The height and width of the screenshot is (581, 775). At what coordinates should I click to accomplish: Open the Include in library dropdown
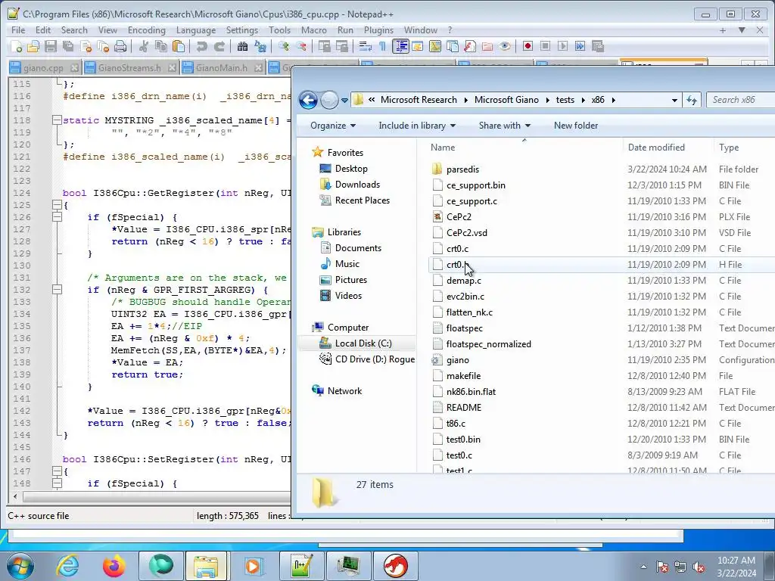[x=417, y=126]
